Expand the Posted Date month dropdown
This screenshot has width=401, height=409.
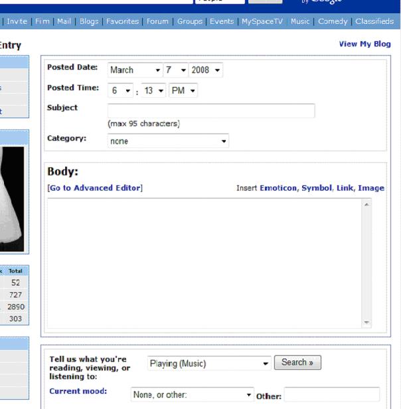click(135, 70)
